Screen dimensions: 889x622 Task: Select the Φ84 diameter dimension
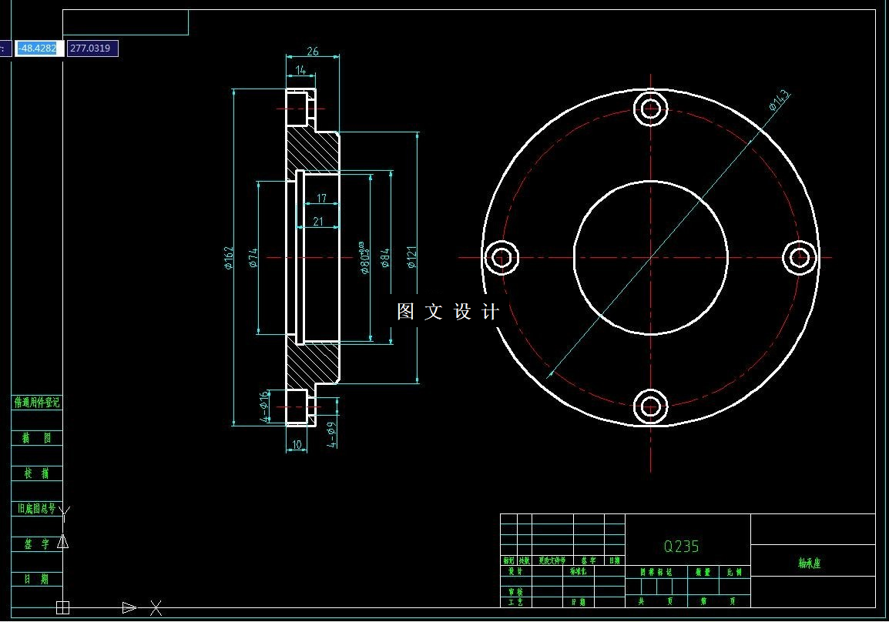point(385,258)
